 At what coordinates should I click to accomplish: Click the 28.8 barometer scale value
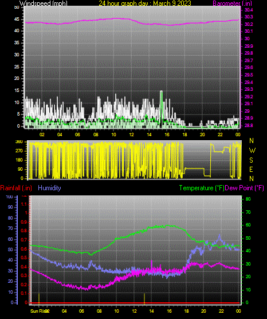click(x=248, y=125)
